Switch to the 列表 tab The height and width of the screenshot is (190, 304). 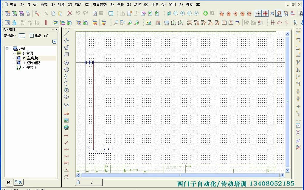coord(18,182)
